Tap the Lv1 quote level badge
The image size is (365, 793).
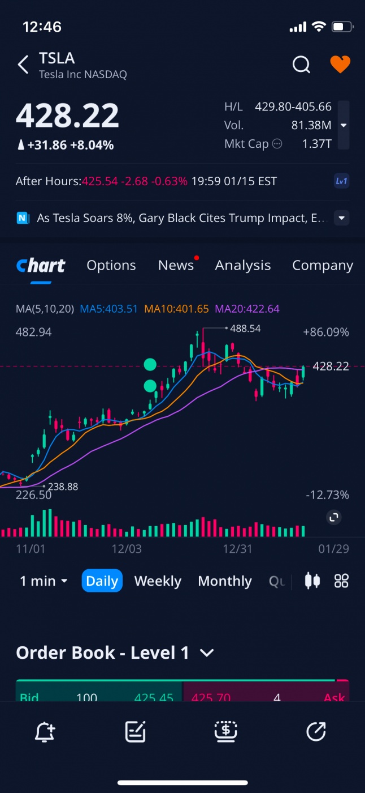(341, 181)
